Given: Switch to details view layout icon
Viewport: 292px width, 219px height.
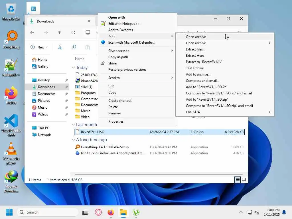Looking at the screenshot, I should [x=238, y=180].
